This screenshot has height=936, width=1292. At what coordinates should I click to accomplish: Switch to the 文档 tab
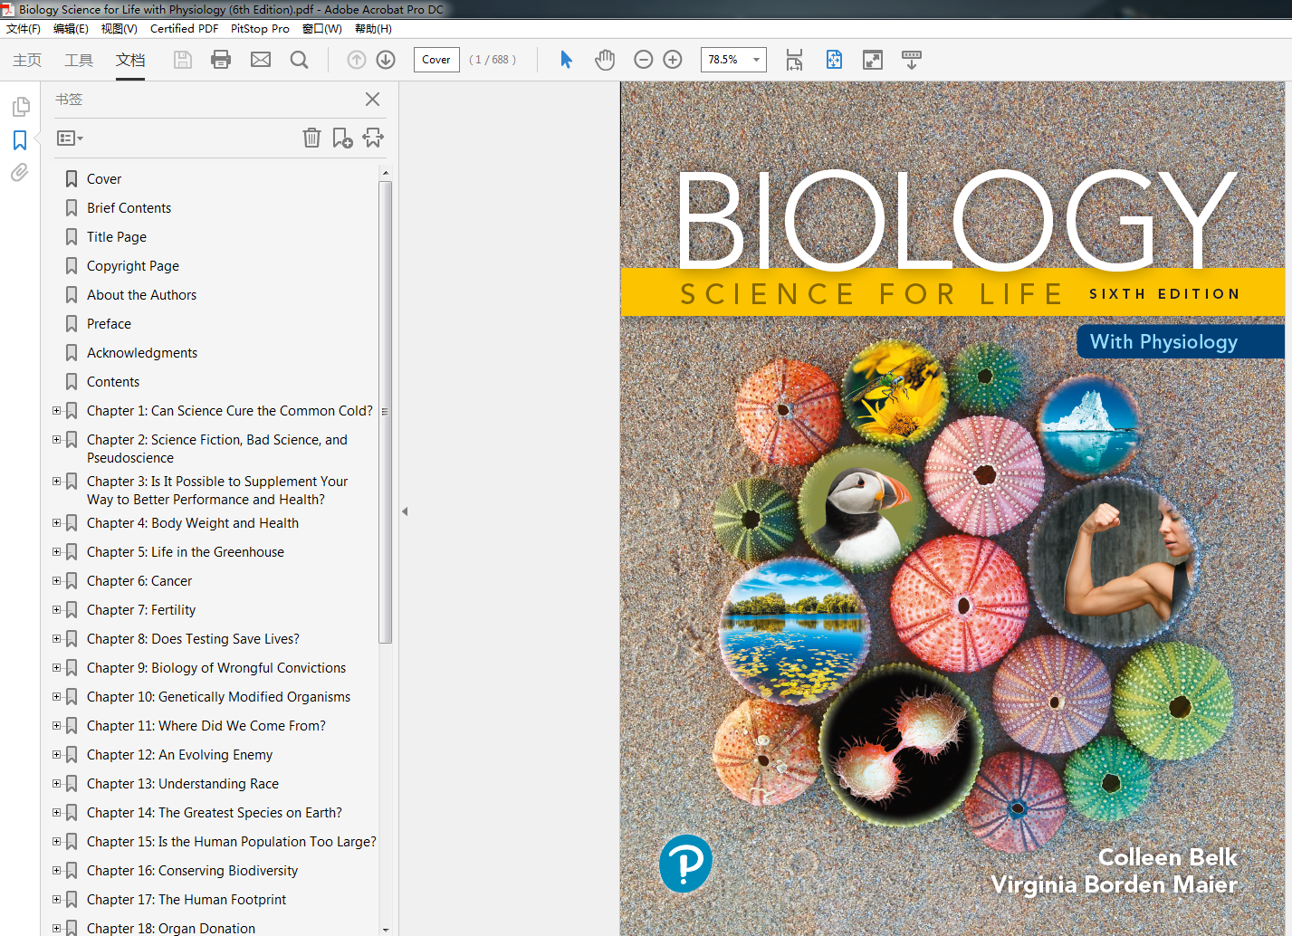pyautogui.click(x=130, y=60)
